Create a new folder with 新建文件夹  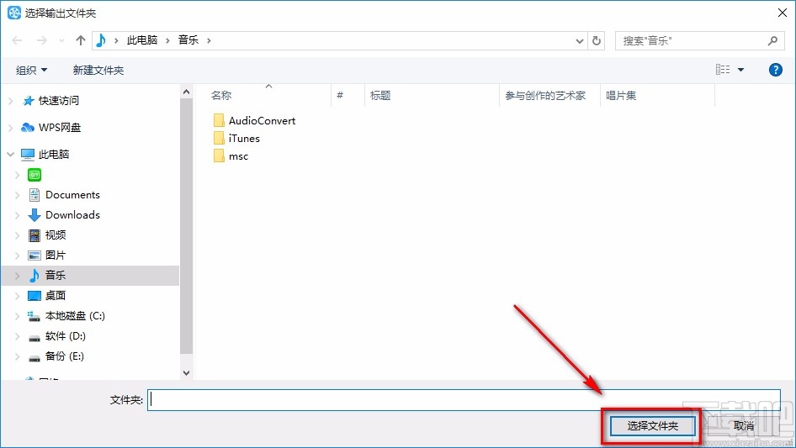98,70
